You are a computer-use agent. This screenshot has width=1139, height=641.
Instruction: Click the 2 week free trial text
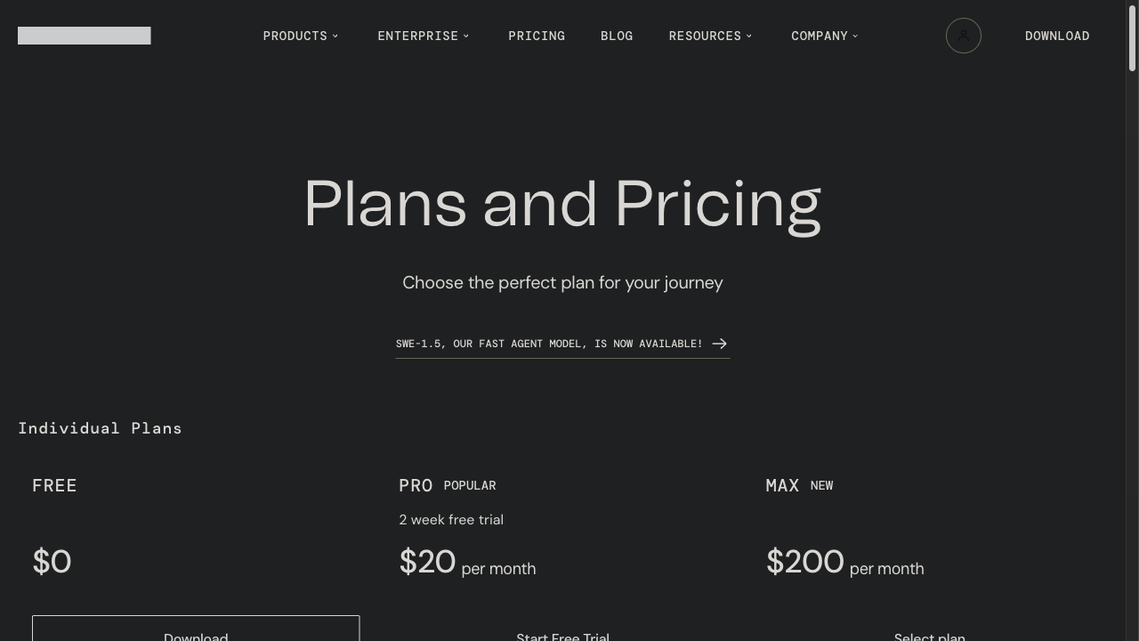(451, 519)
